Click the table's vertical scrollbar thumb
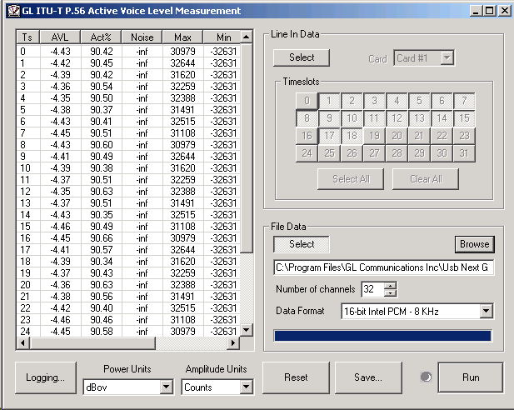This screenshot has height=410, width=514. coord(247,147)
